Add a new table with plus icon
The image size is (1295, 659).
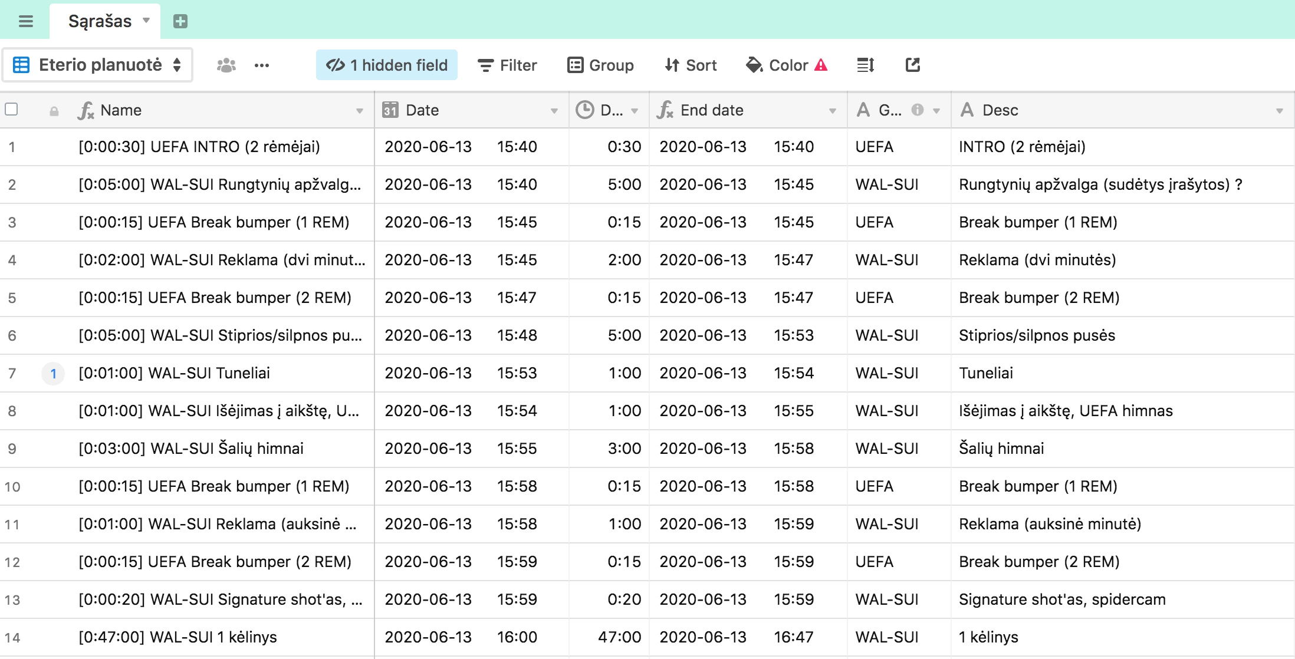(180, 22)
